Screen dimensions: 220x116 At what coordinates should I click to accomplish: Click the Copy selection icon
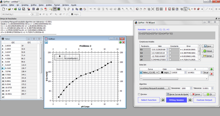(x=77, y=9)
